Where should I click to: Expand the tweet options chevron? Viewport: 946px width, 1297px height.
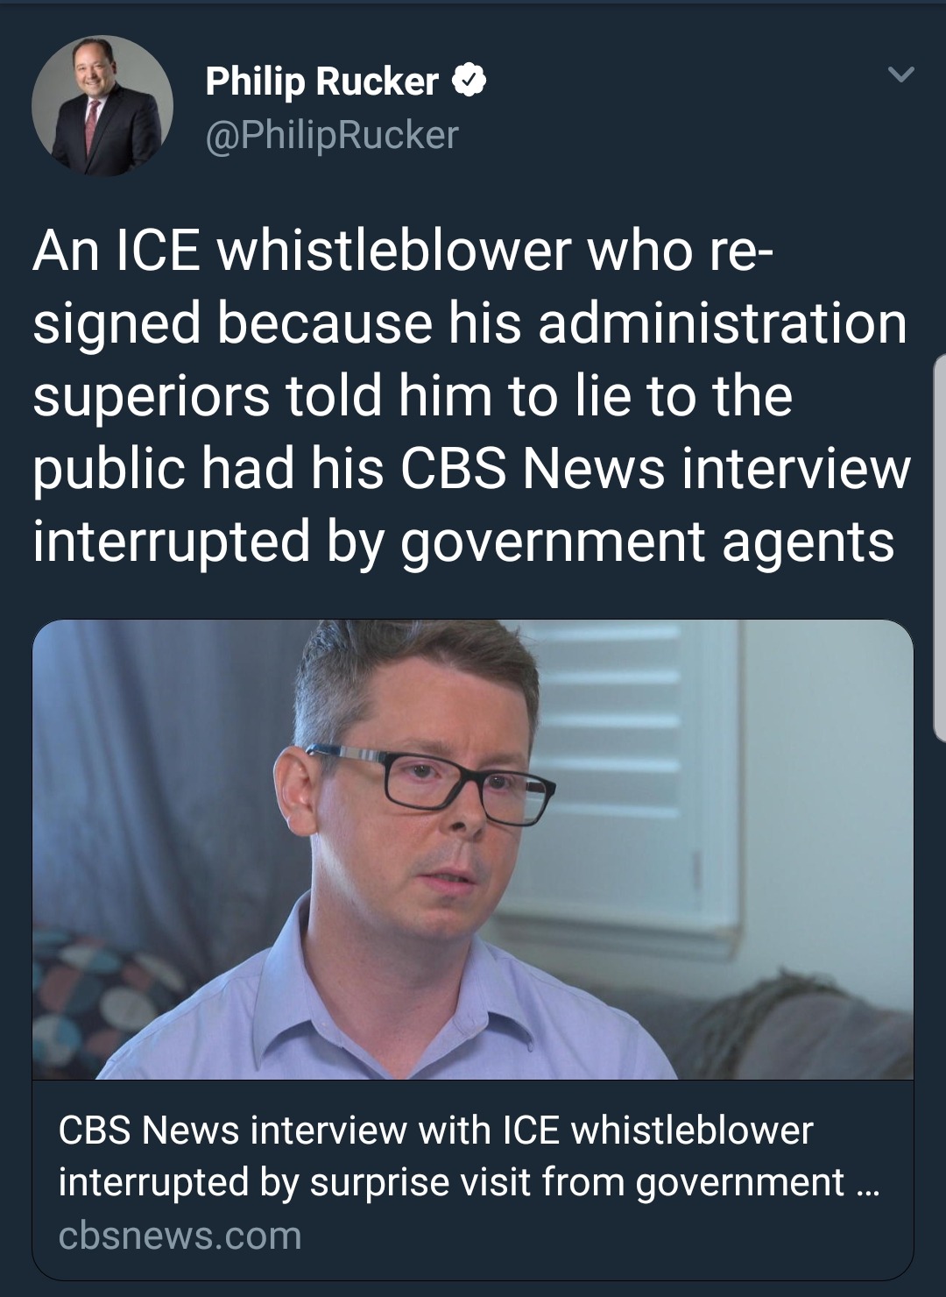[x=900, y=74]
